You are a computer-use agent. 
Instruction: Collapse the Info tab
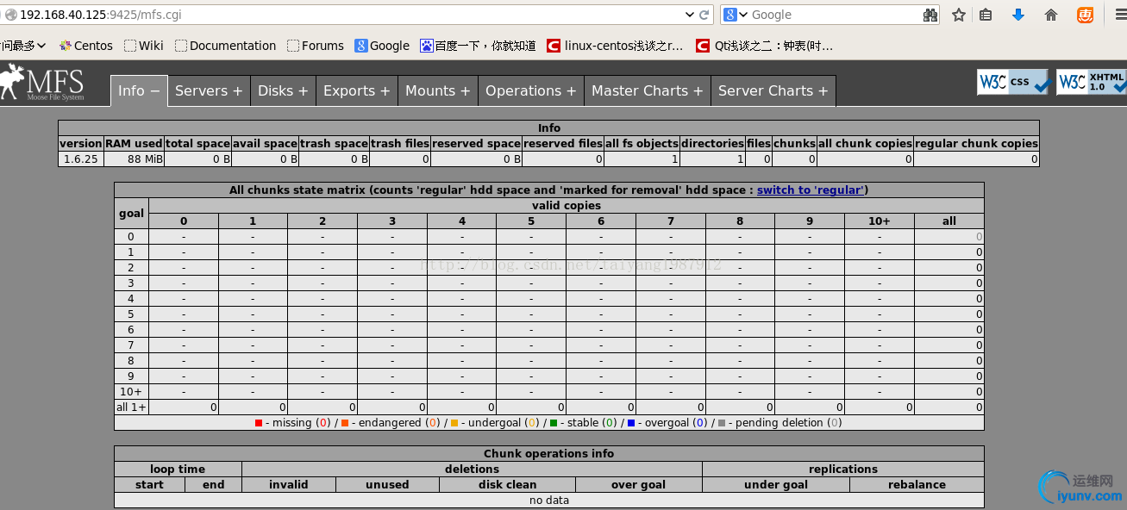point(139,90)
